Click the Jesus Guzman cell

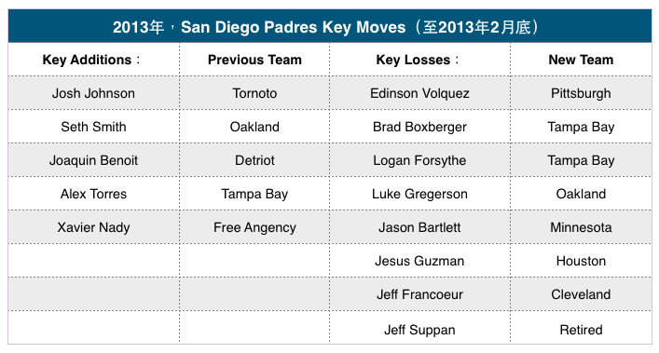419,261
